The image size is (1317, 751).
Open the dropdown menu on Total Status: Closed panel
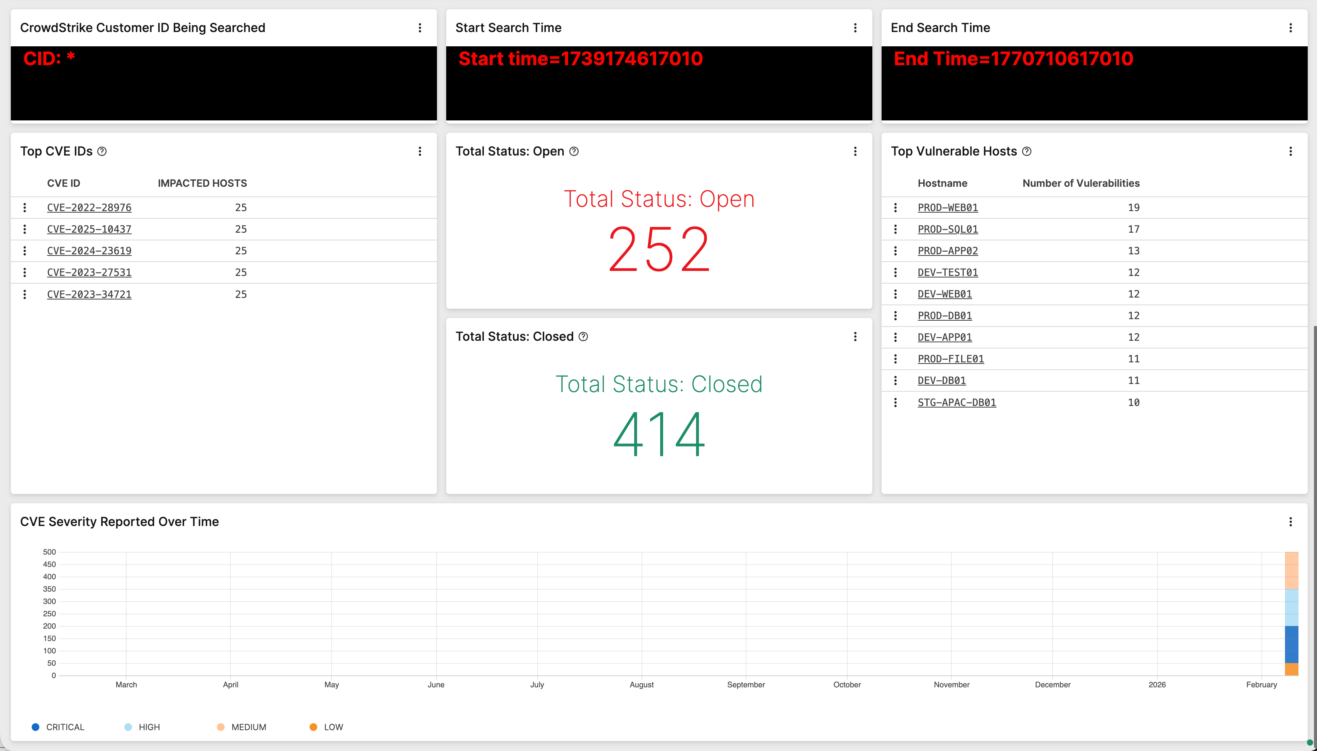[x=855, y=336]
